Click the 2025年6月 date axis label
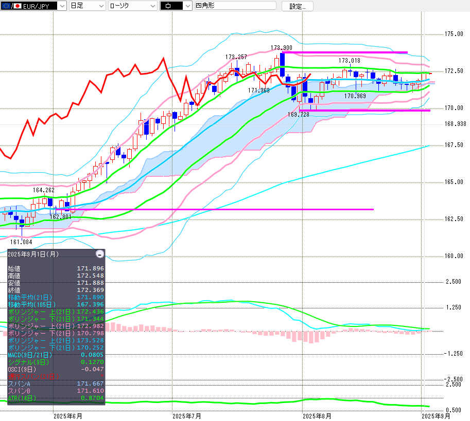 68,416
